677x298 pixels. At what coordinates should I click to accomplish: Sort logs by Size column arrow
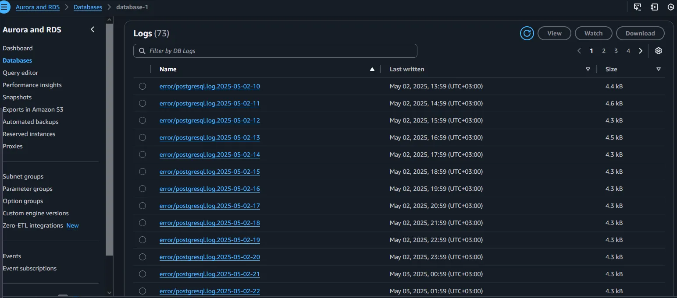pyautogui.click(x=658, y=69)
